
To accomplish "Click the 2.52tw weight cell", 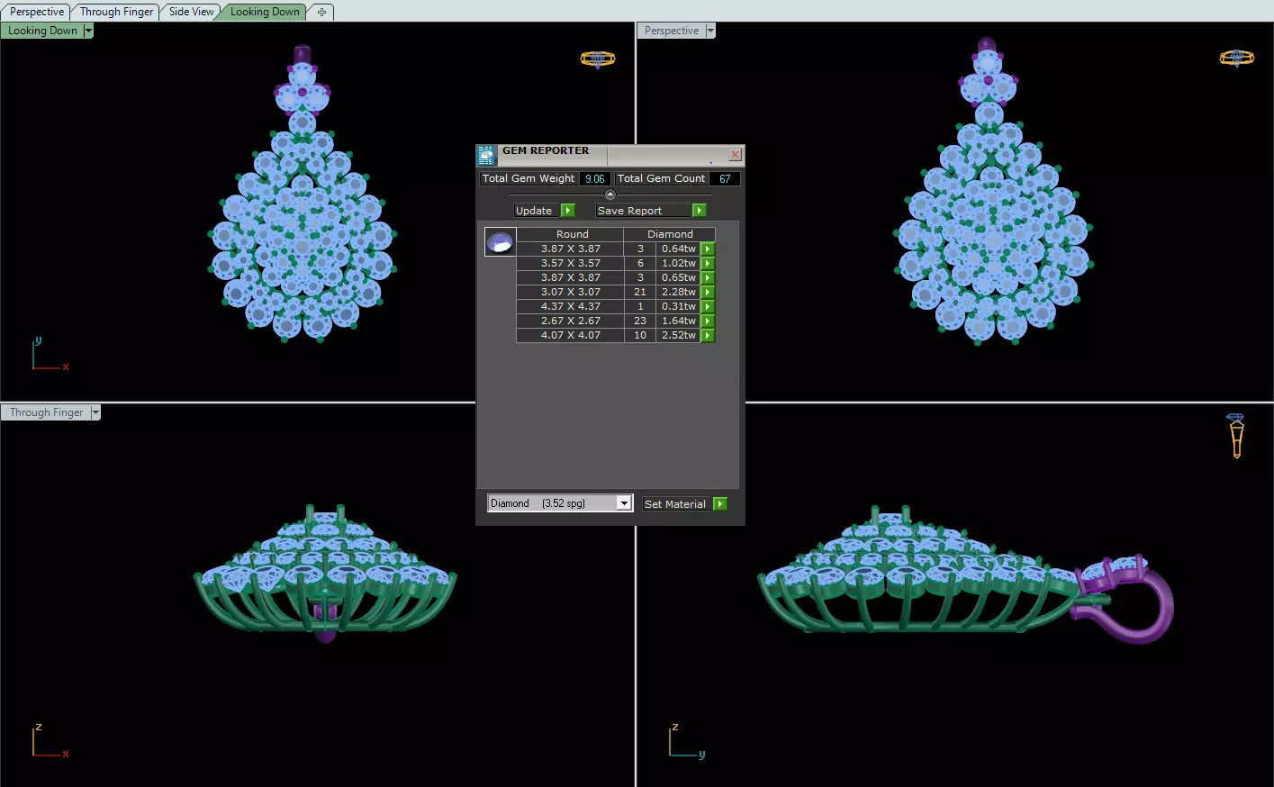I will (679, 336).
